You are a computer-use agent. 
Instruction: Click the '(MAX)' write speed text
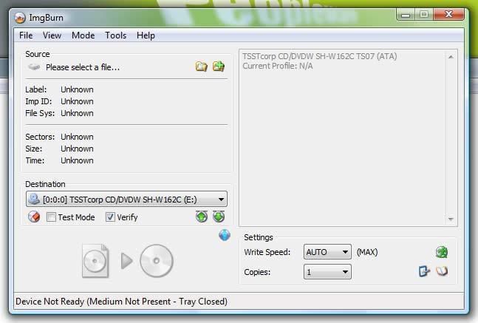(x=367, y=252)
